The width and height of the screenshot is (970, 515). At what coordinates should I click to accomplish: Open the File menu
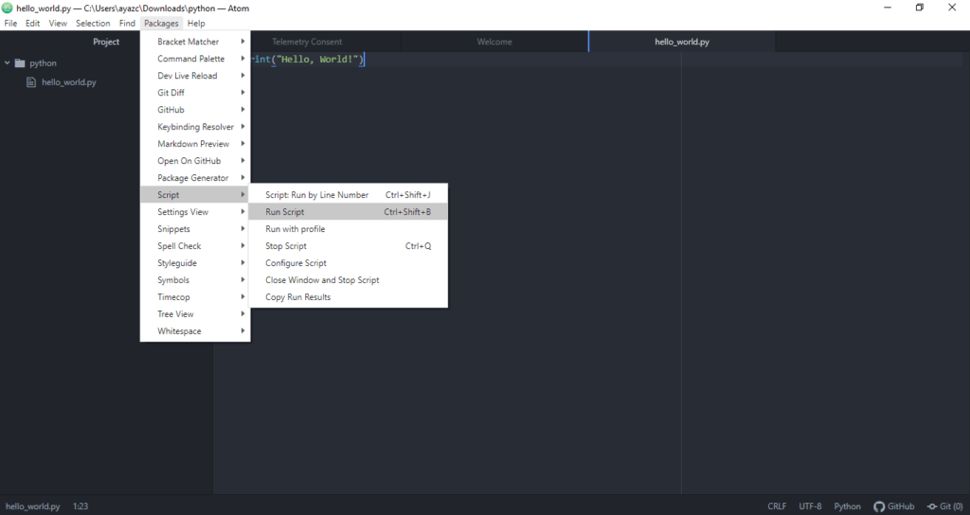click(x=10, y=23)
